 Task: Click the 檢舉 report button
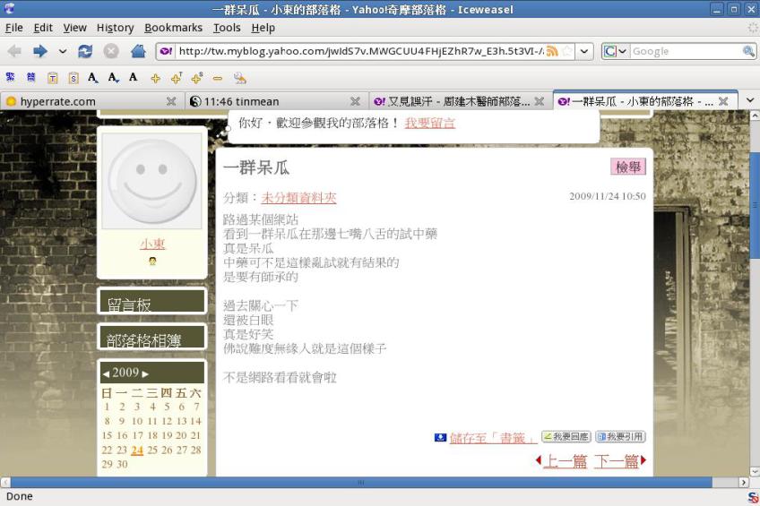point(628,167)
